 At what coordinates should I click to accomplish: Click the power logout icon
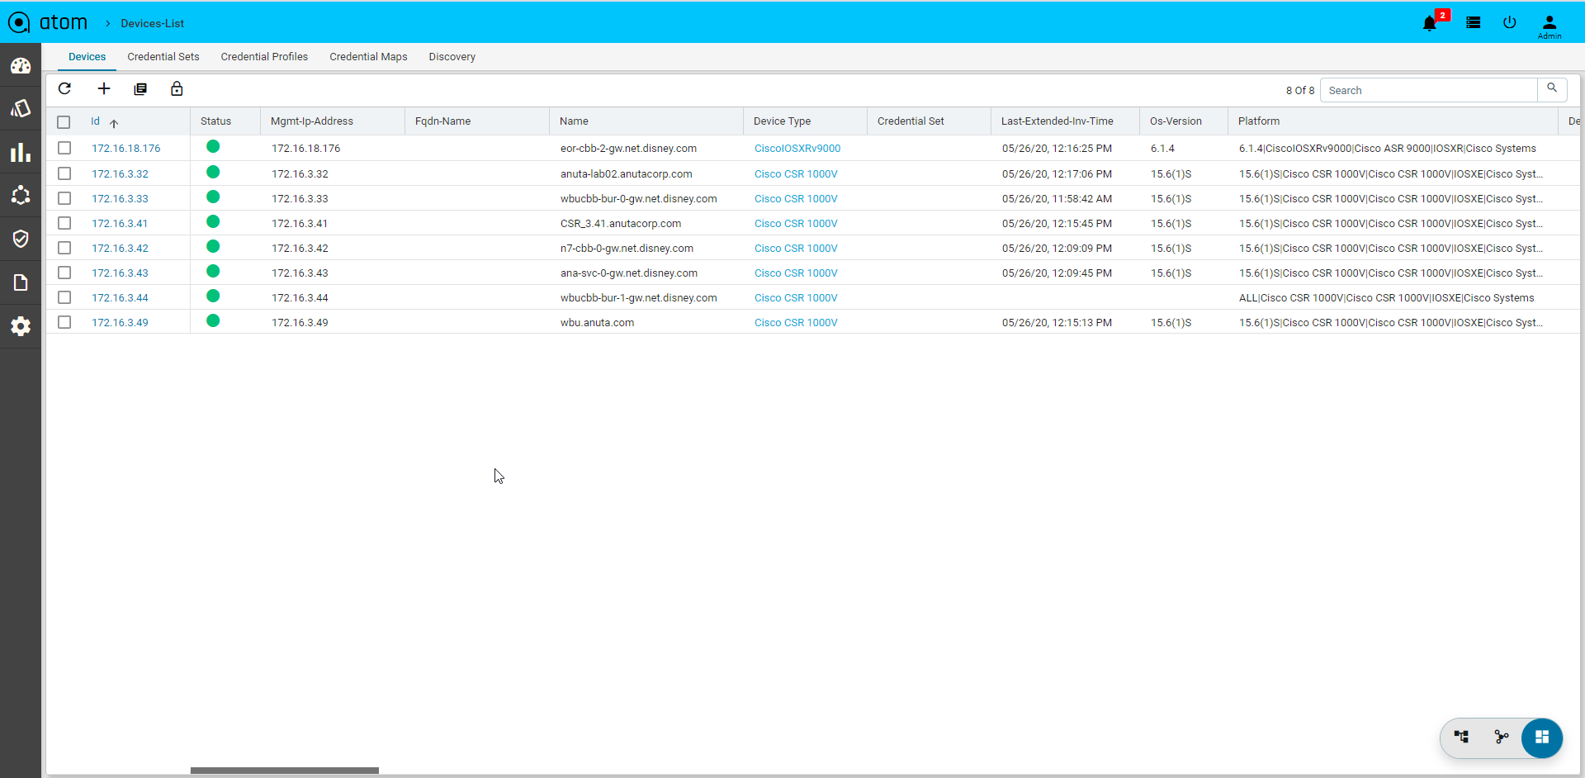tap(1510, 23)
